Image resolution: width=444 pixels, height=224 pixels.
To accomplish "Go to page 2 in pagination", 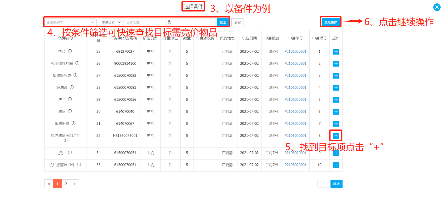I will point(66,184).
